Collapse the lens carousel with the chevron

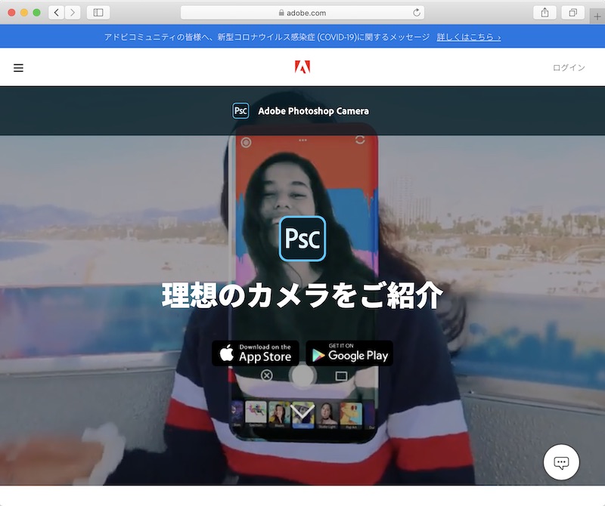302,410
